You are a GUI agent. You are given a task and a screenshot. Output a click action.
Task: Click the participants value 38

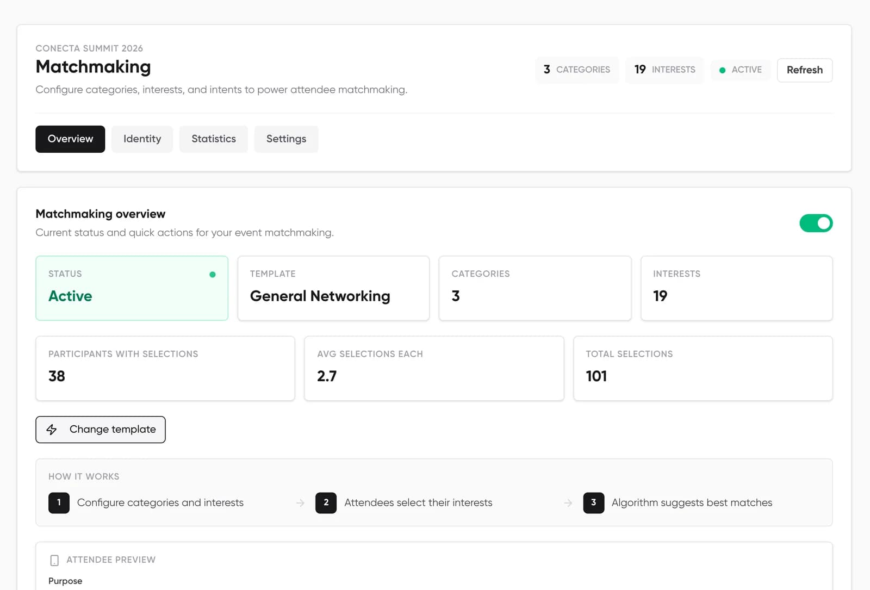tap(57, 376)
